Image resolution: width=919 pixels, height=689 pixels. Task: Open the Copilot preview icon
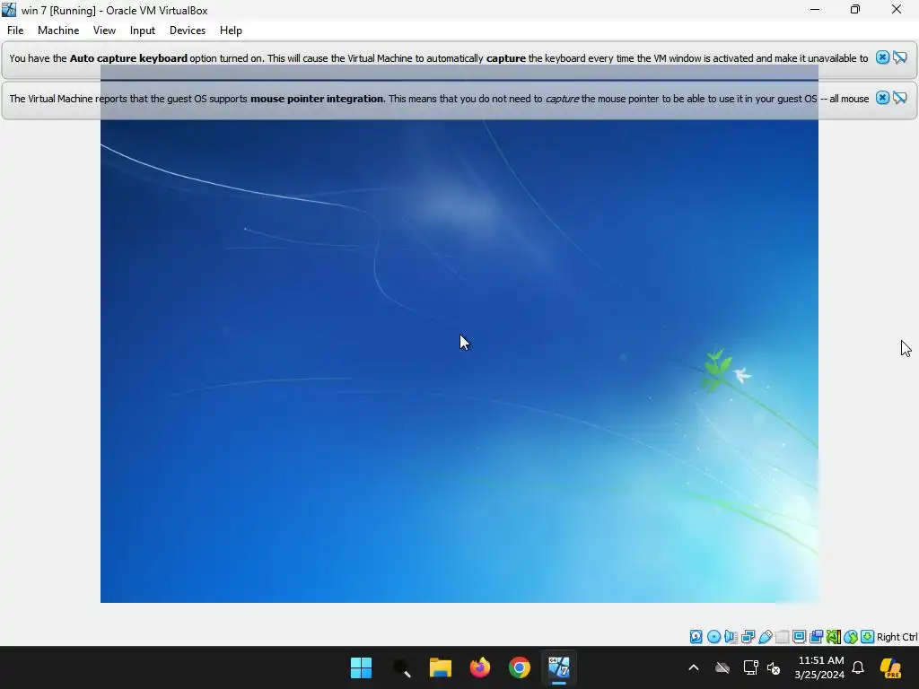tap(890, 667)
